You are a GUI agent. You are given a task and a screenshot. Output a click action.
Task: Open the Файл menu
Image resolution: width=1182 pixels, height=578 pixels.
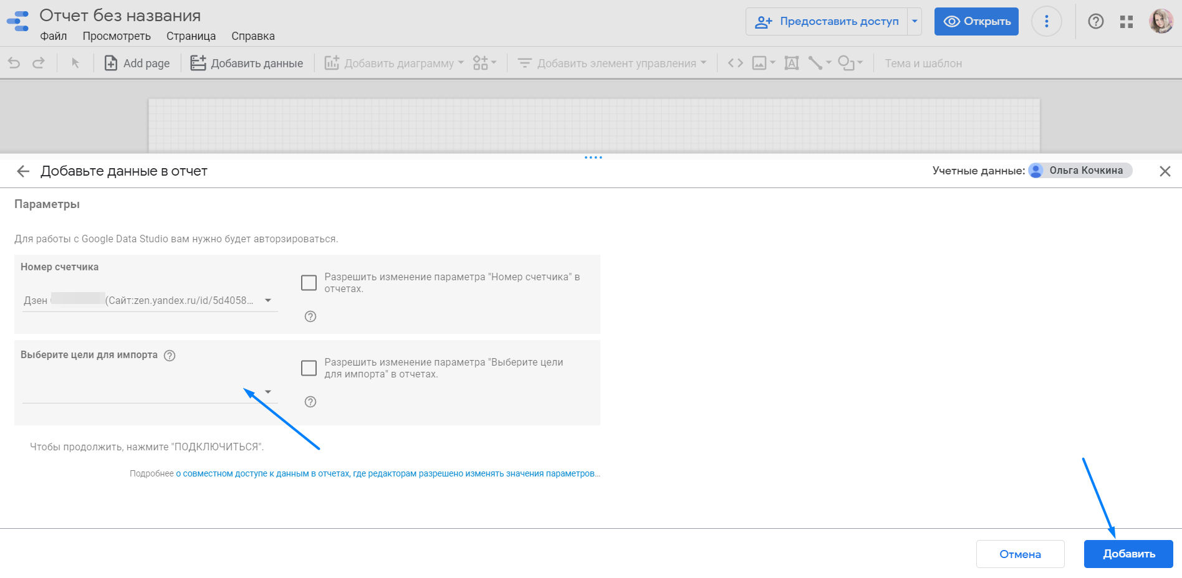pos(54,36)
